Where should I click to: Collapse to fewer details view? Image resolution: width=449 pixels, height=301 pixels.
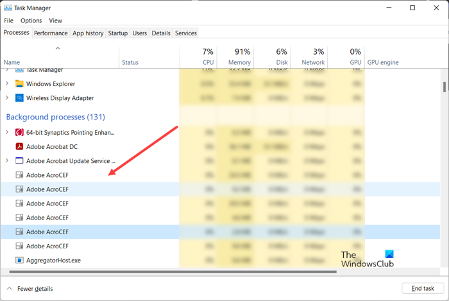coord(30,289)
